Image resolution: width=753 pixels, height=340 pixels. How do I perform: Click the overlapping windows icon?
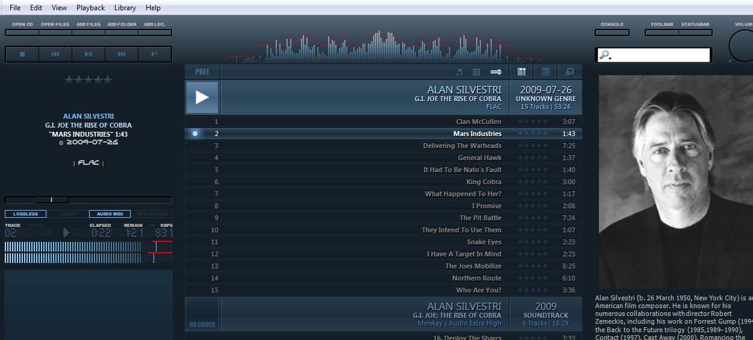tap(569, 72)
